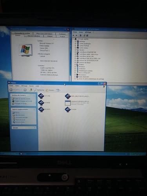The image size is (147, 196).
Task: Open the À distance tab
Action: pos(62,34)
